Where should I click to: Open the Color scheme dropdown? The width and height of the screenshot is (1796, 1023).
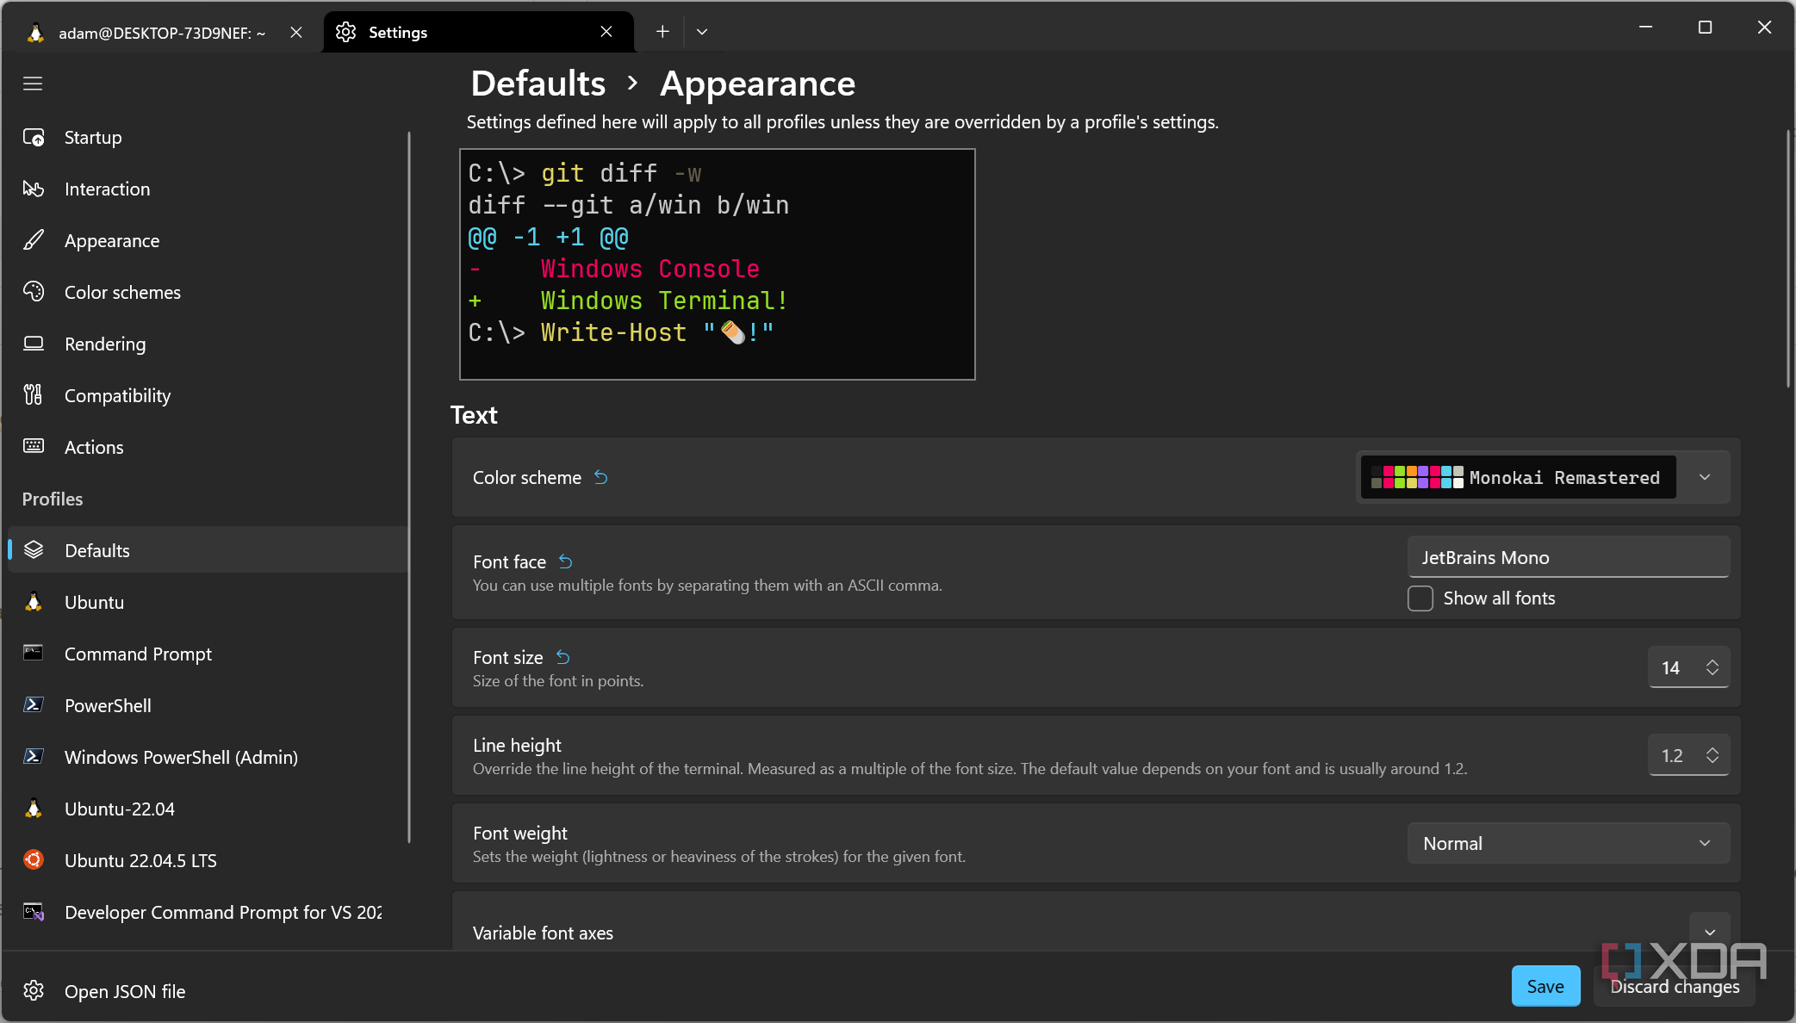coord(1543,478)
